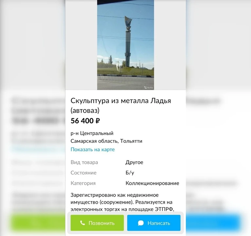The height and width of the screenshot is (236, 251).
Task: Click the (автоваз) subtitle line
Action: point(85,111)
